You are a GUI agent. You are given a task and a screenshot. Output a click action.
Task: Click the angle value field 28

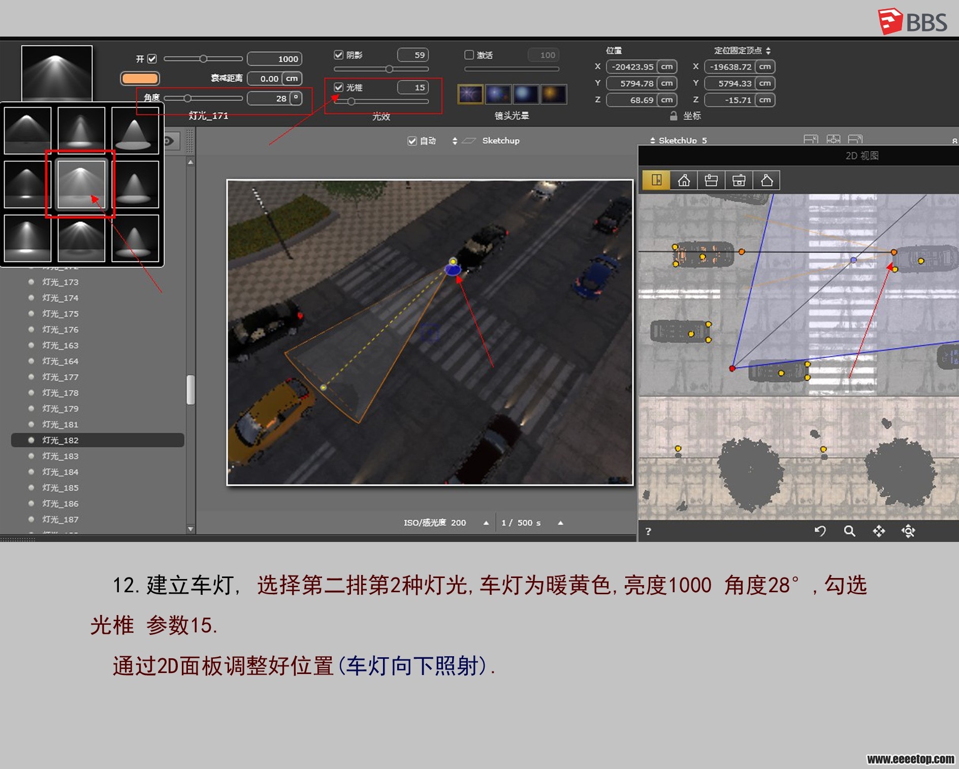click(x=269, y=98)
